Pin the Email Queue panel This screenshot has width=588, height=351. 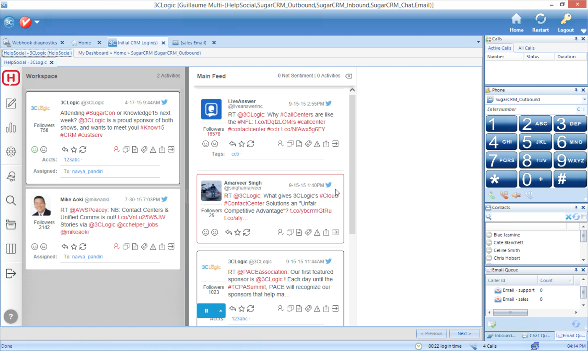point(576,270)
